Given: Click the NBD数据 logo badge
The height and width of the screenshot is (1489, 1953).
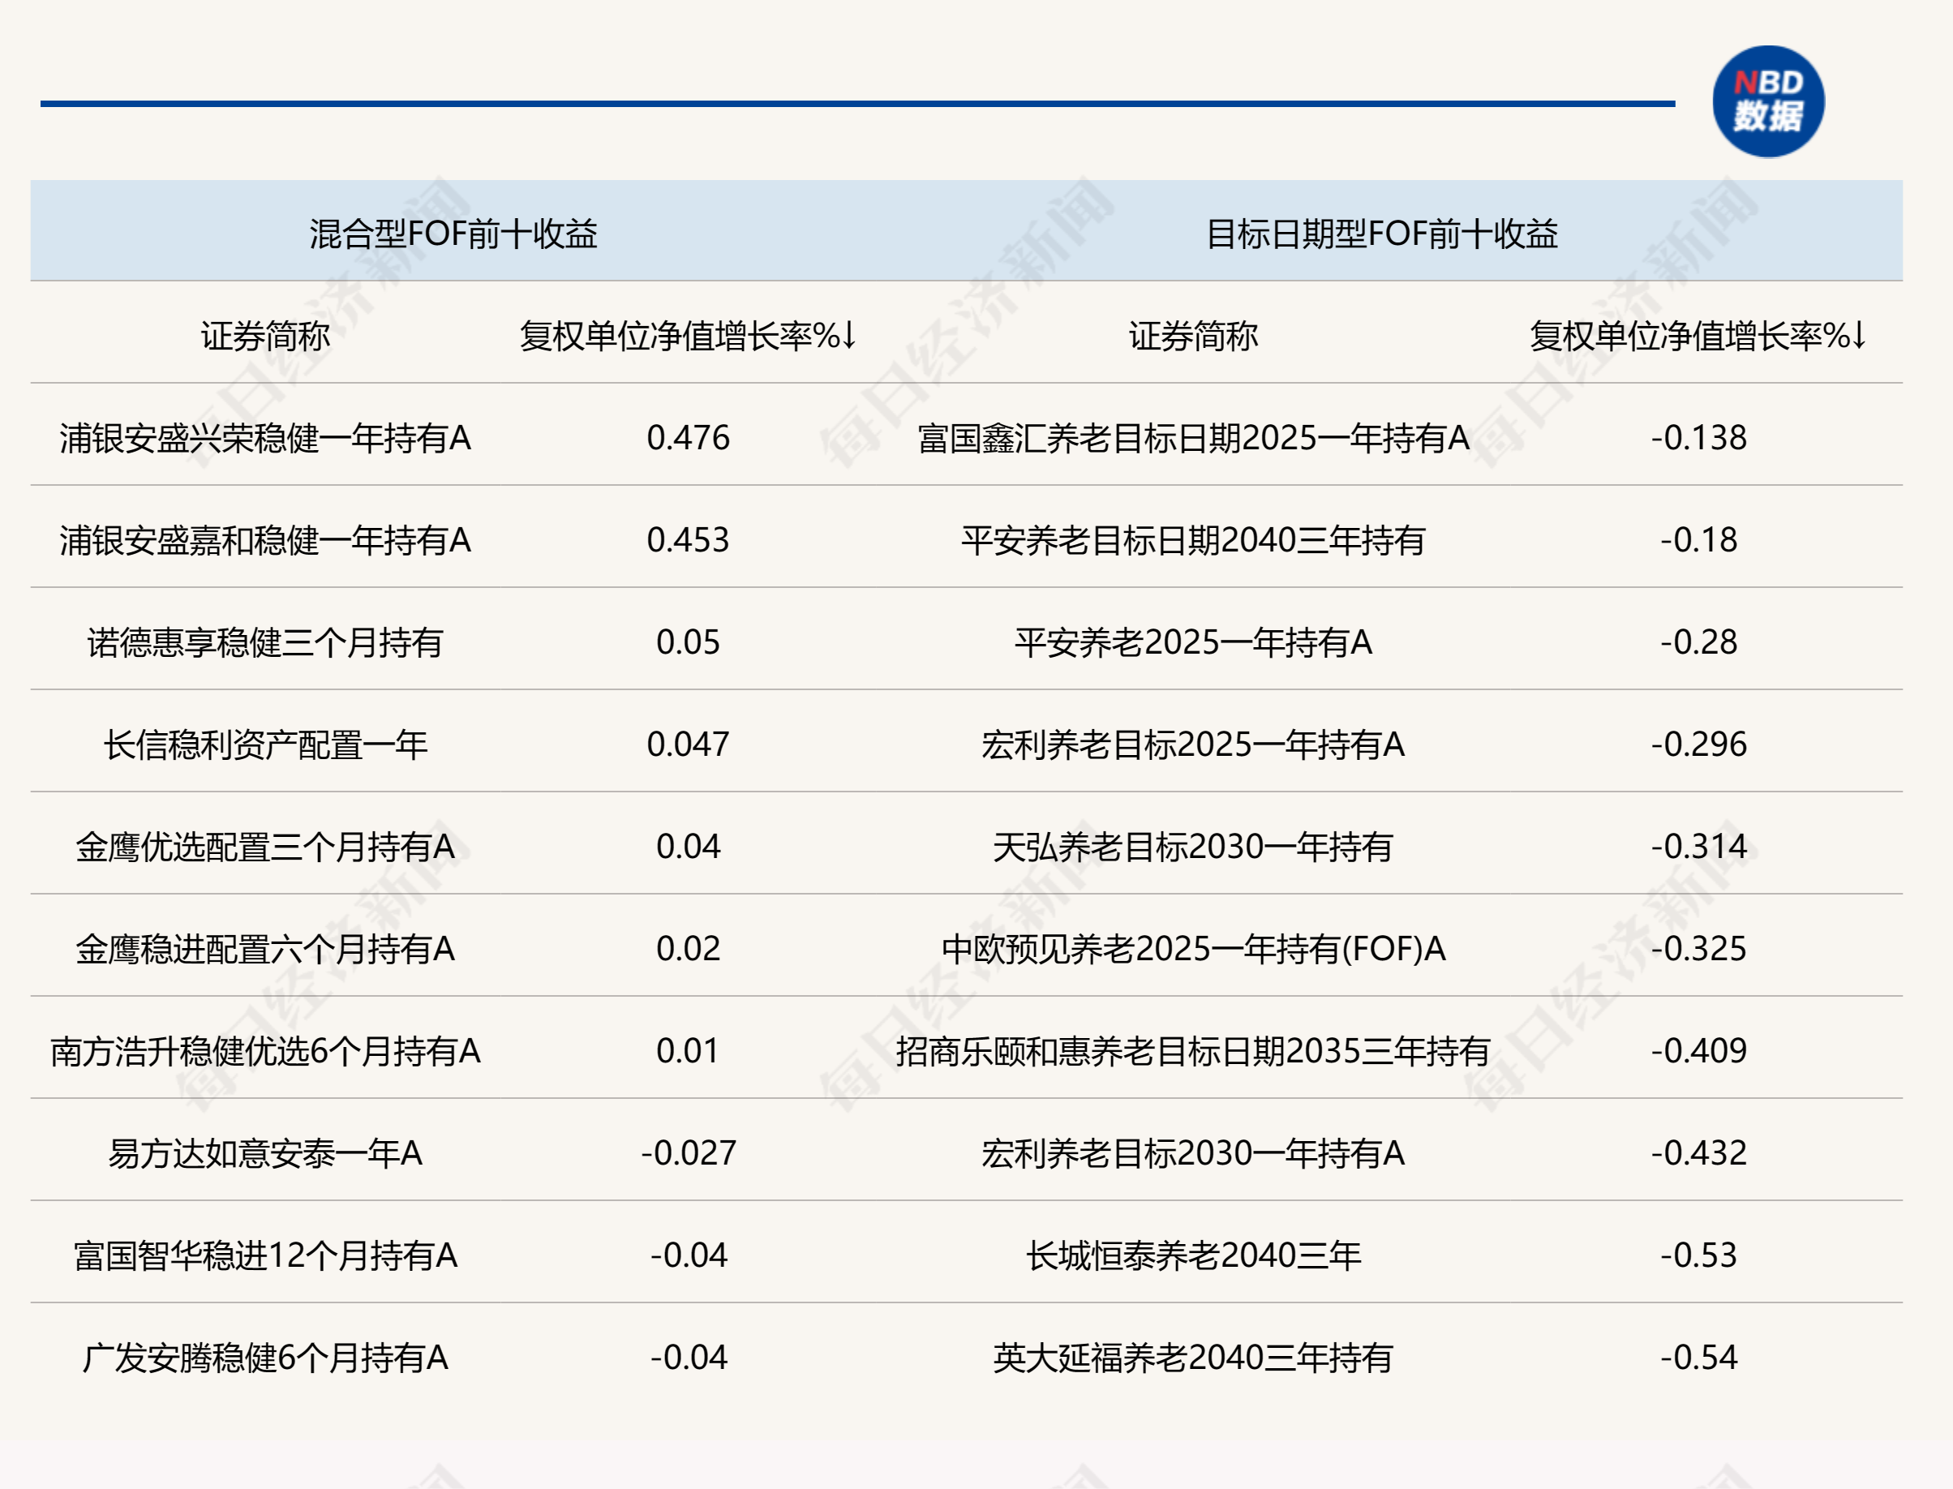Looking at the screenshot, I should [1768, 101].
